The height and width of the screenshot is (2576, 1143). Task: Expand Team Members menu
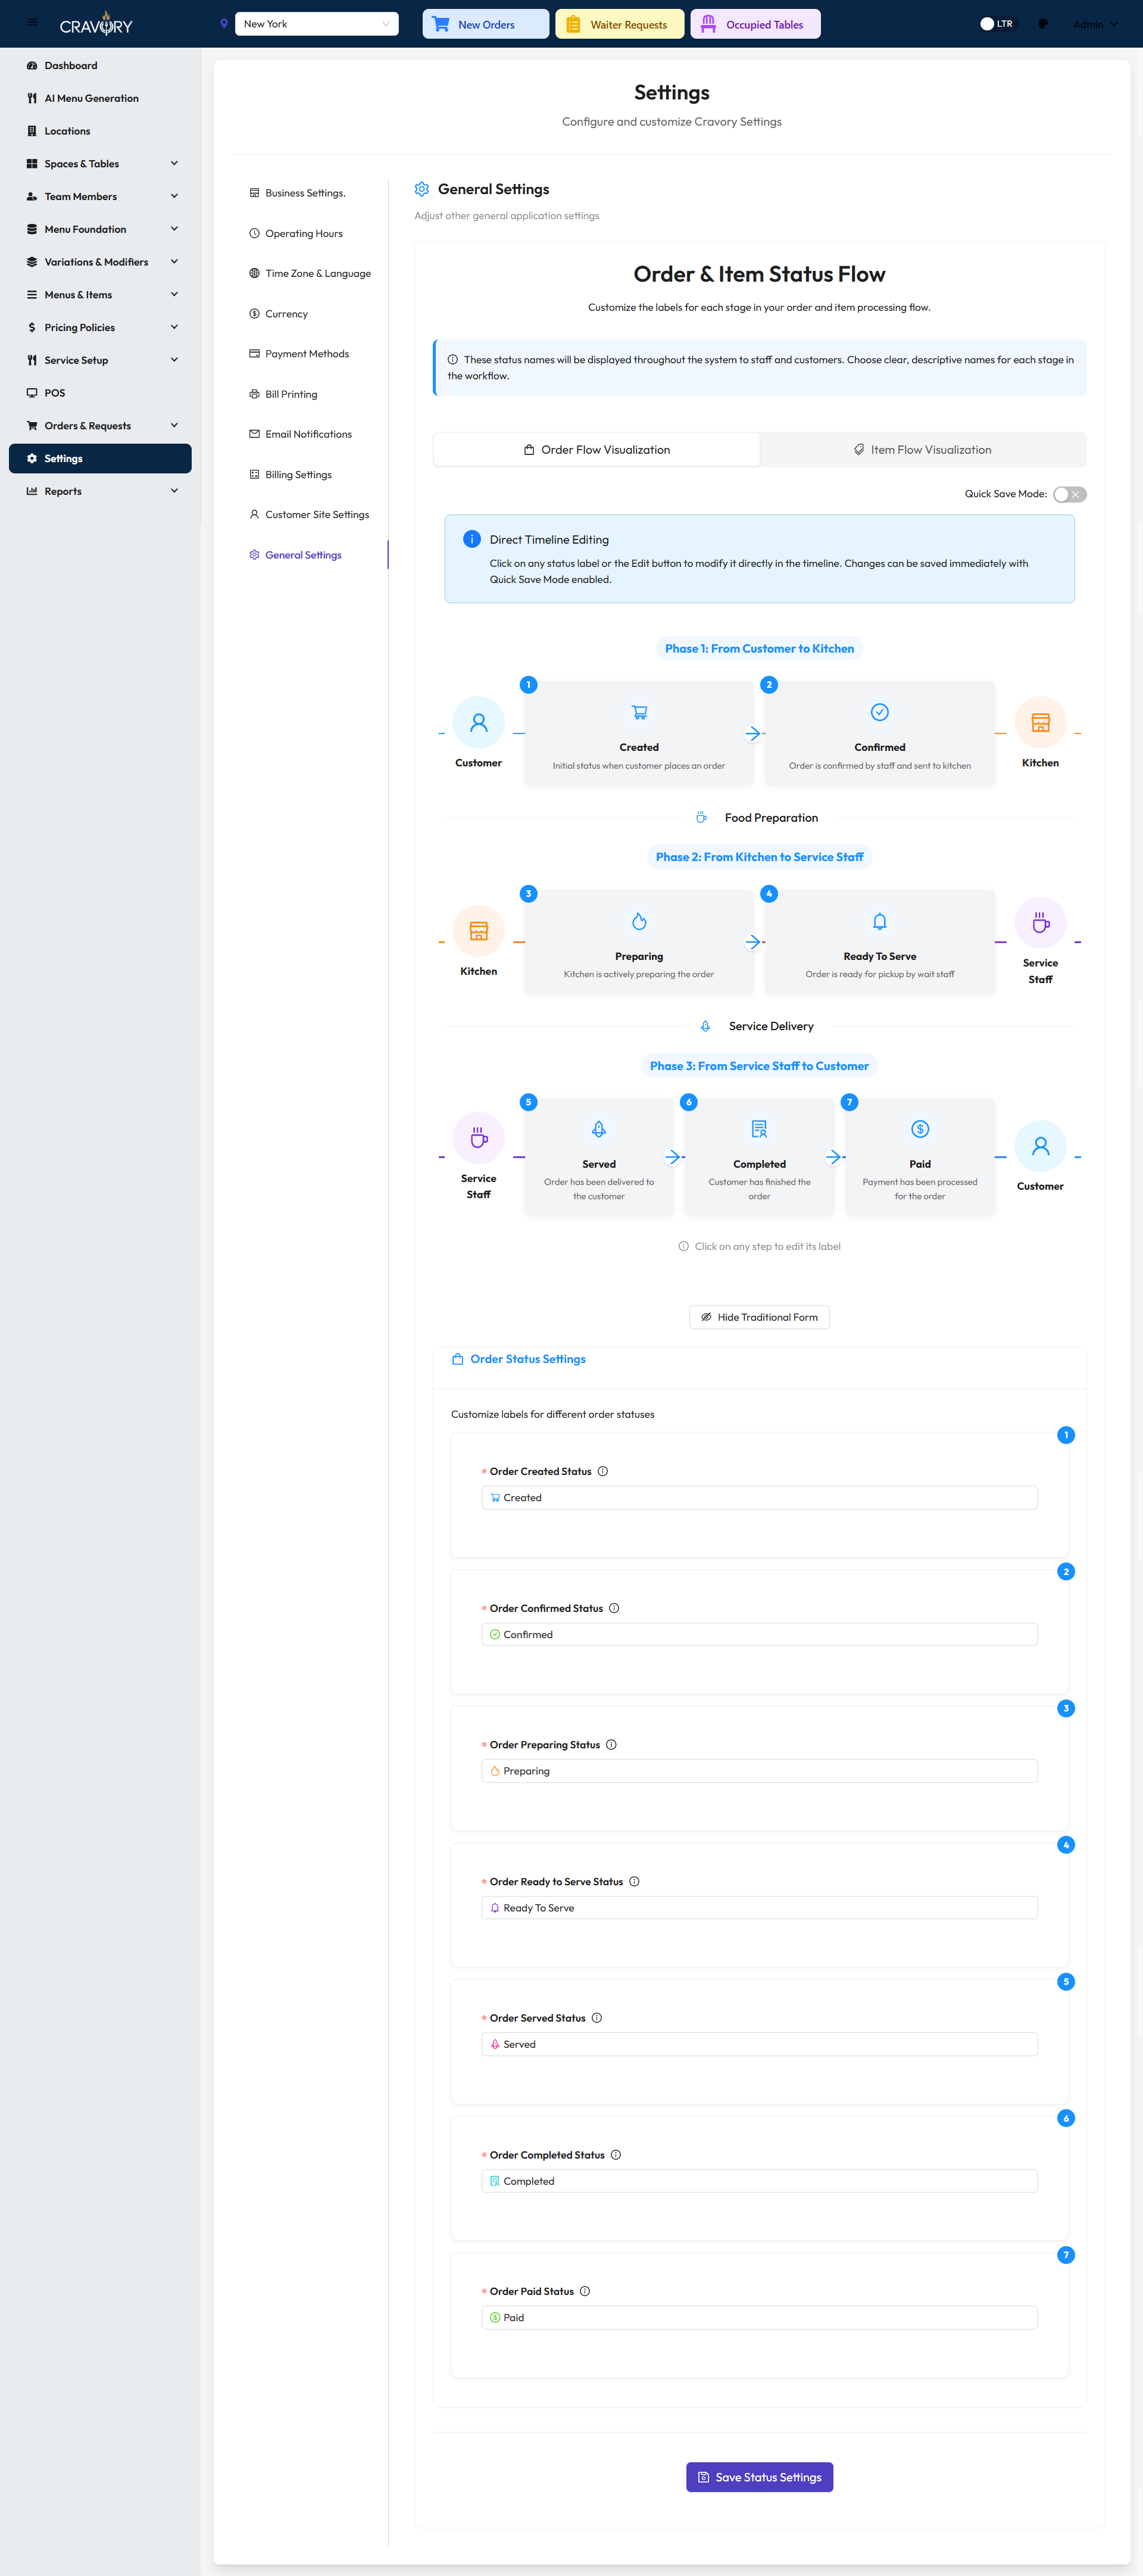[x=100, y=197]
